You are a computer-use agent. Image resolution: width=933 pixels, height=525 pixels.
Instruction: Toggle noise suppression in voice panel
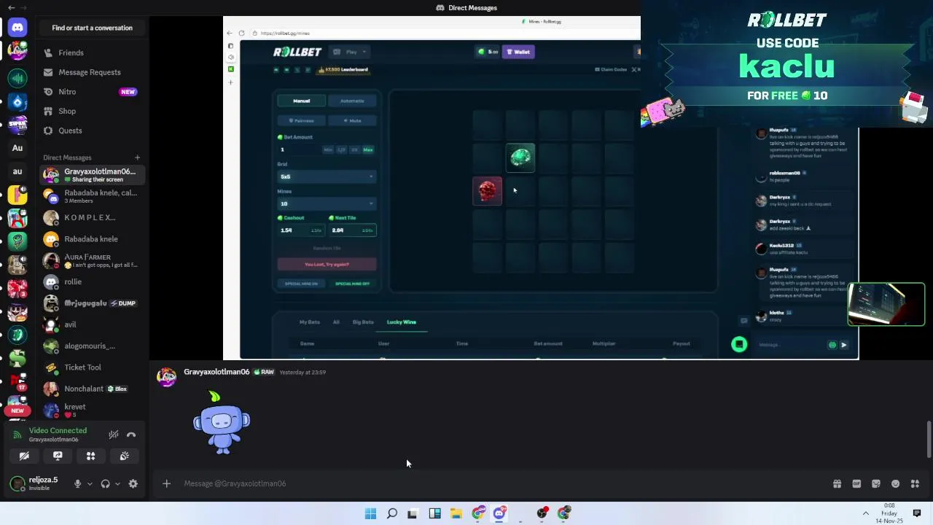tap(114, 435)
